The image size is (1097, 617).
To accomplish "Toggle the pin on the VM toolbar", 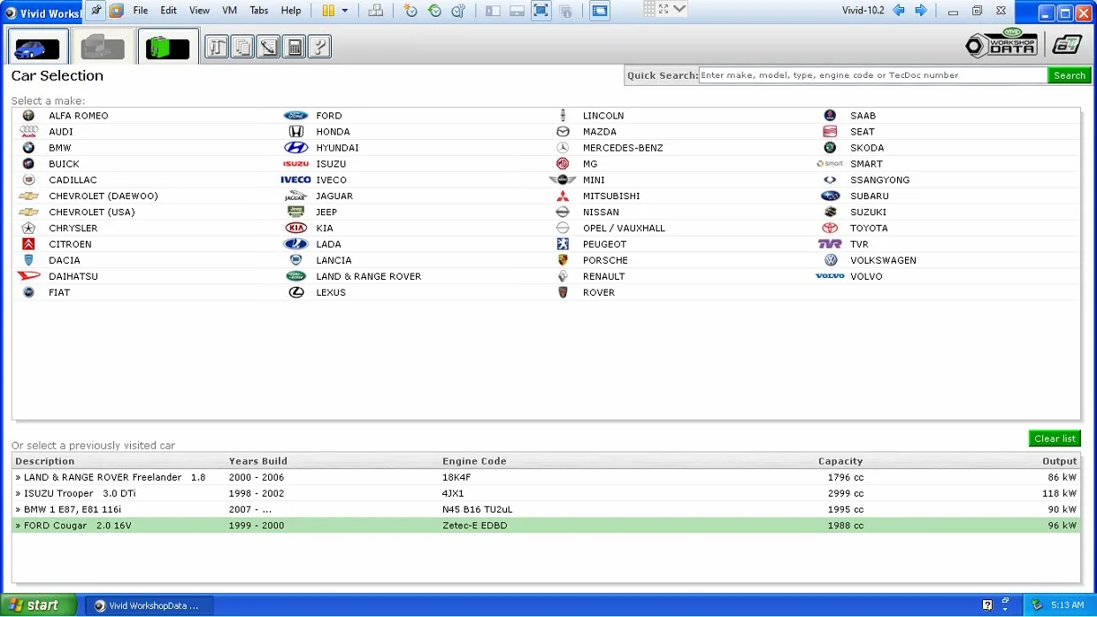I will pos(96,11).
